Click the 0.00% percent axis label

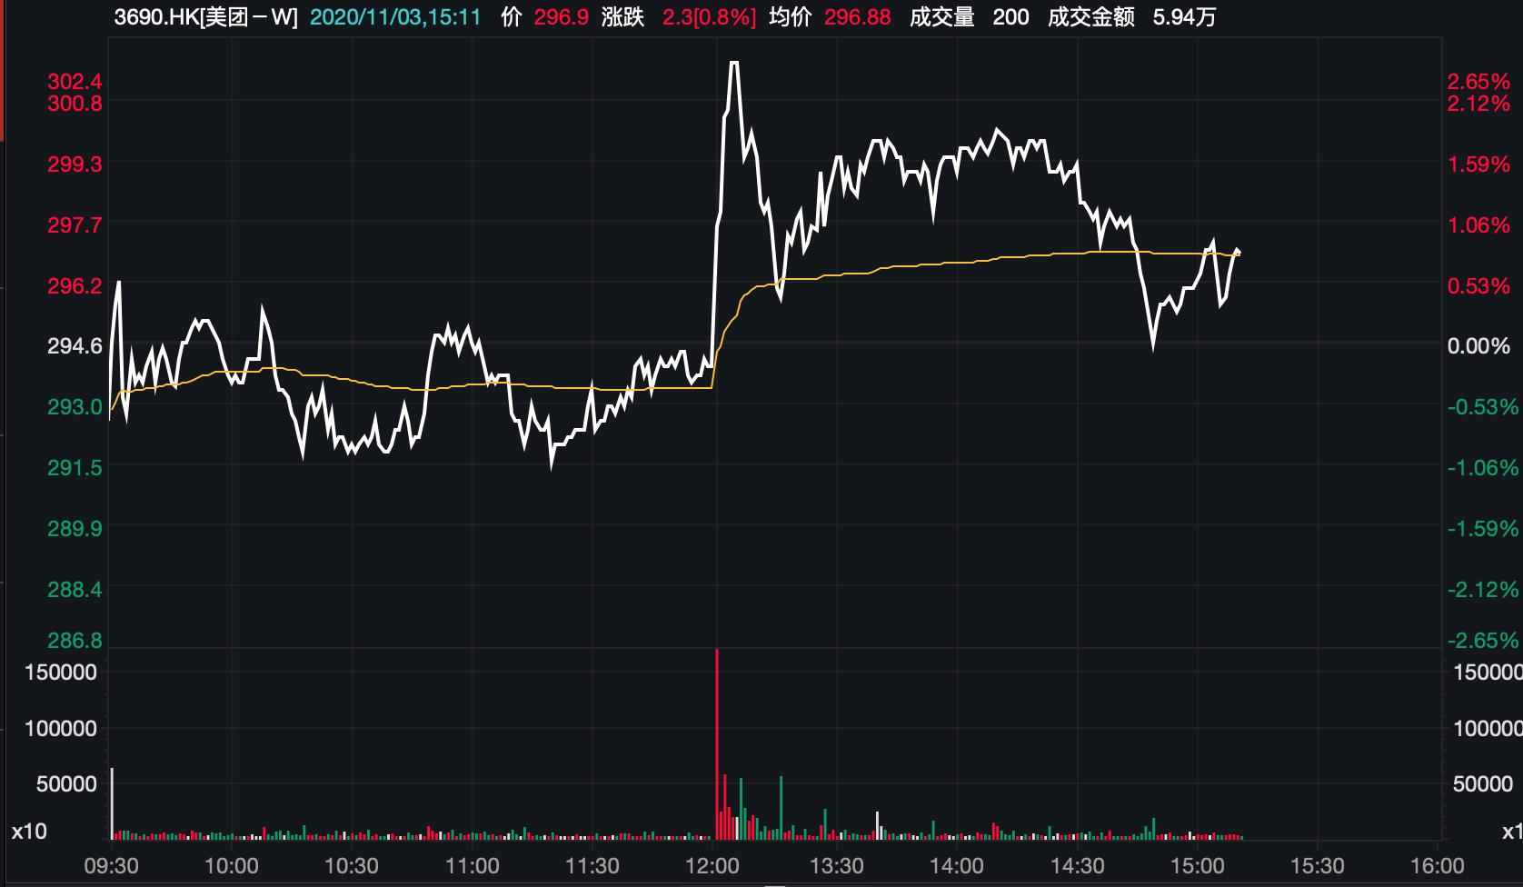click(x=1478, y=345)
